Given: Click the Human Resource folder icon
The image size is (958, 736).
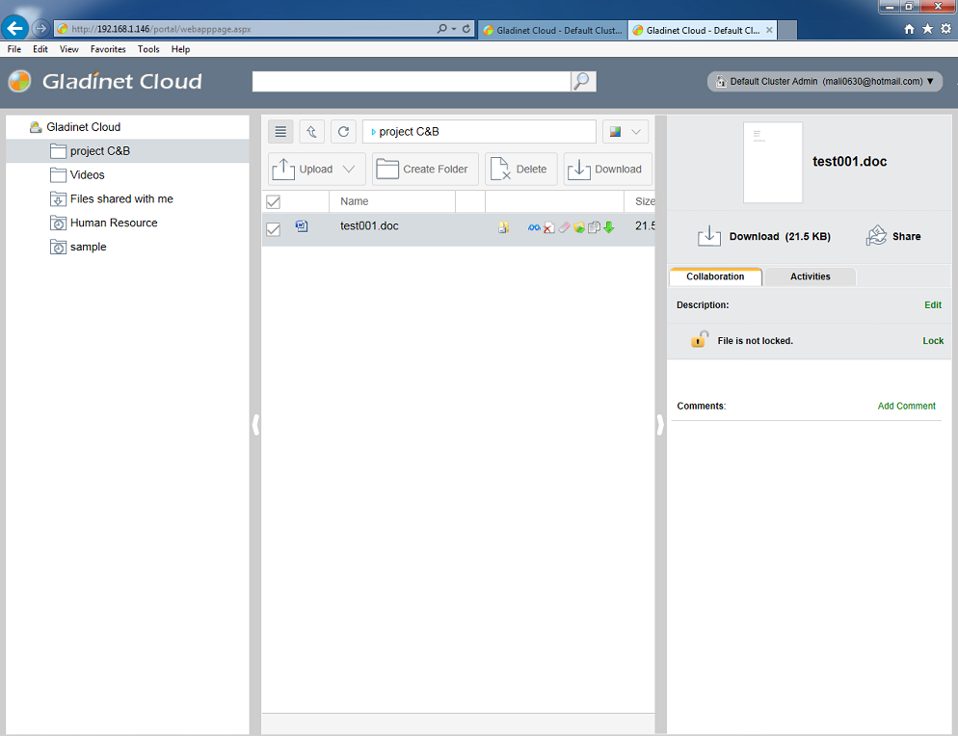Looking at the screenshot, I should (58, 223).
